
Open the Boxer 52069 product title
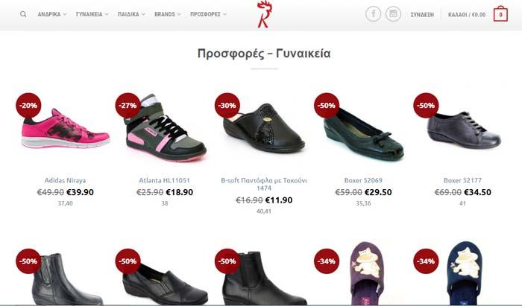[363, 180]
